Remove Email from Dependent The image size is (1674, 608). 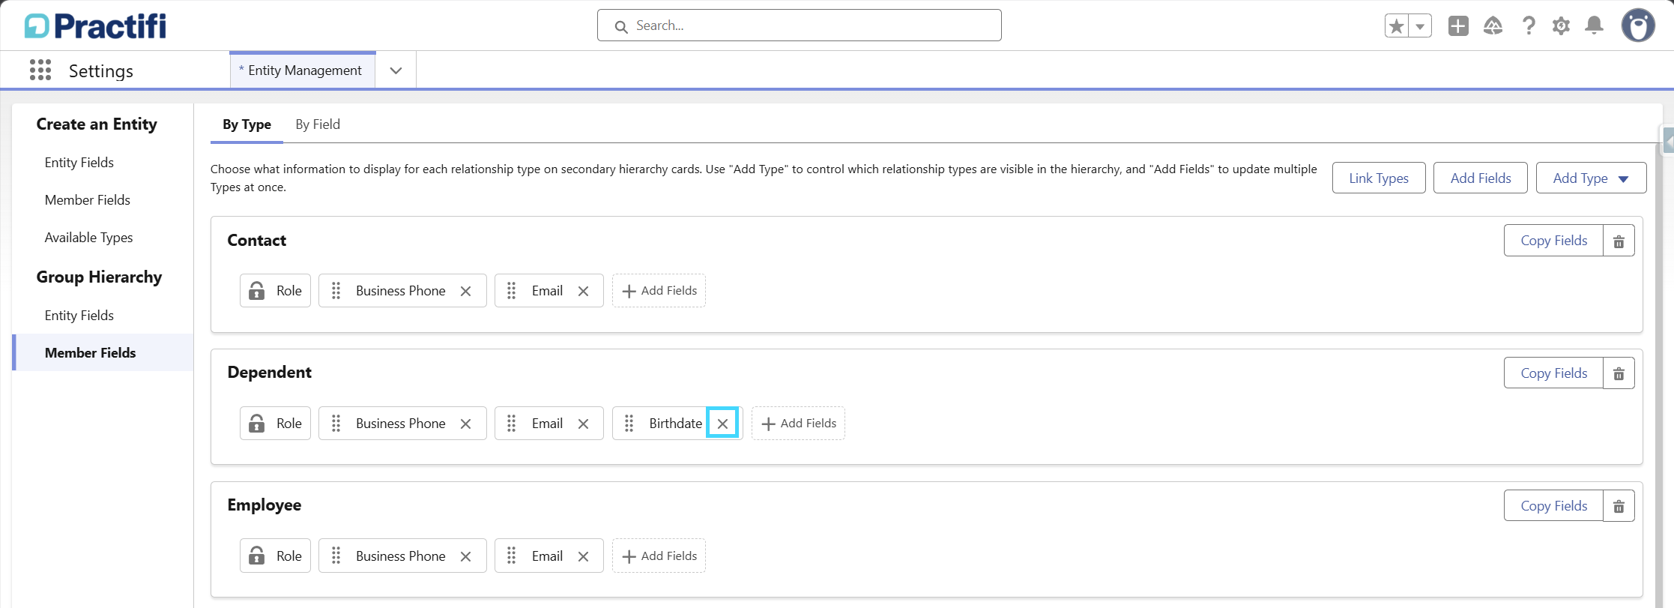pos(583,424)
